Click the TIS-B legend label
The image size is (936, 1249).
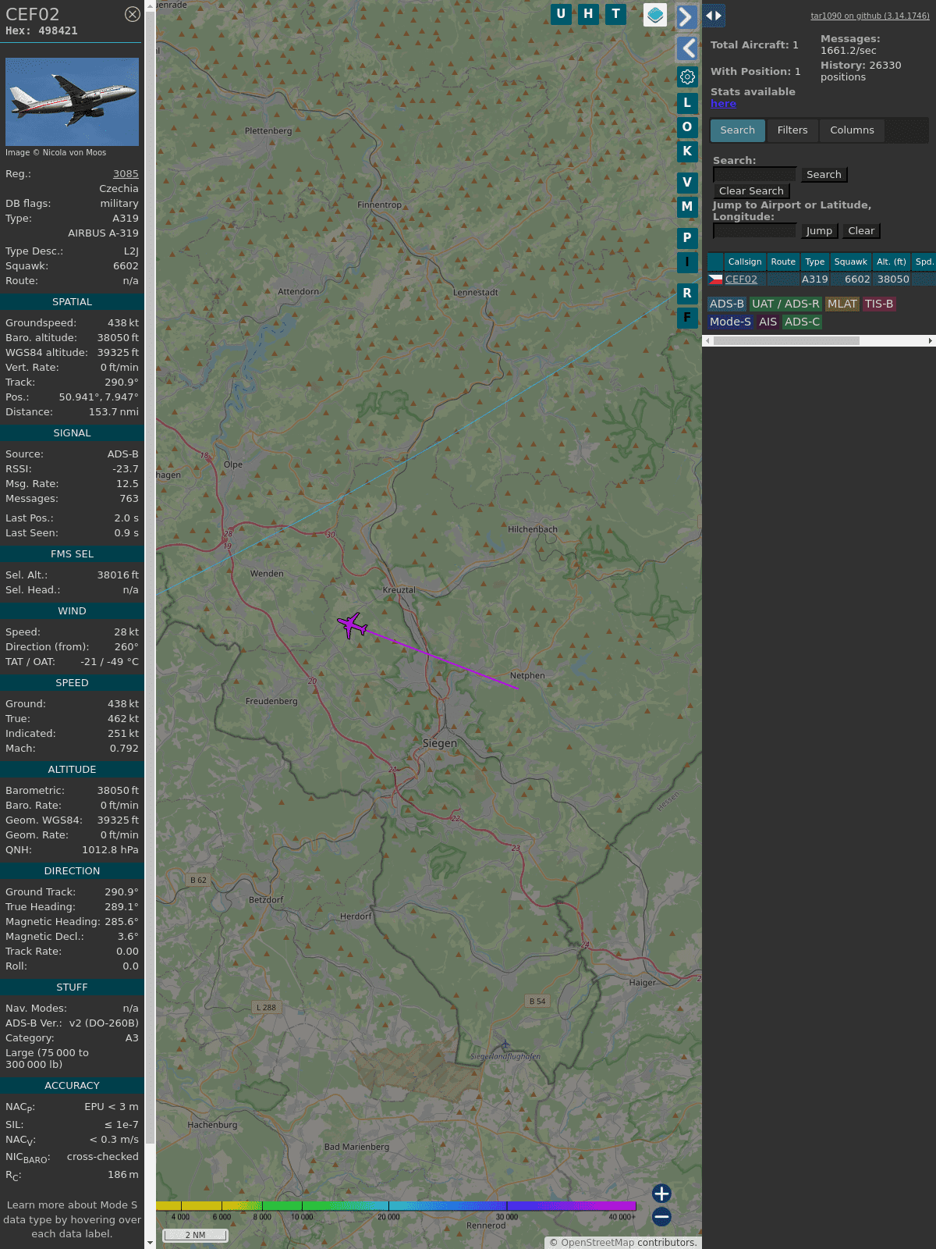tap(879, 304)
